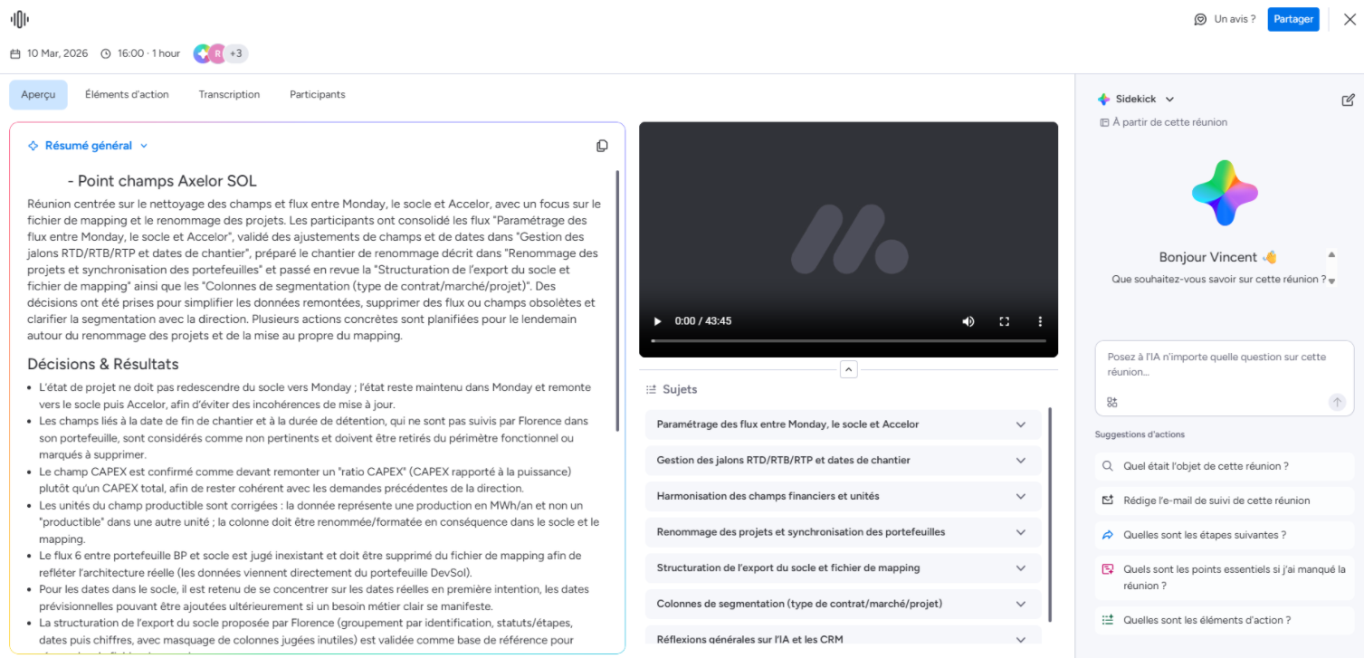This screenshot has height=658, width=1364.
Task: Enter fullscreen mode on the video player
Action: click(1004, 321)
